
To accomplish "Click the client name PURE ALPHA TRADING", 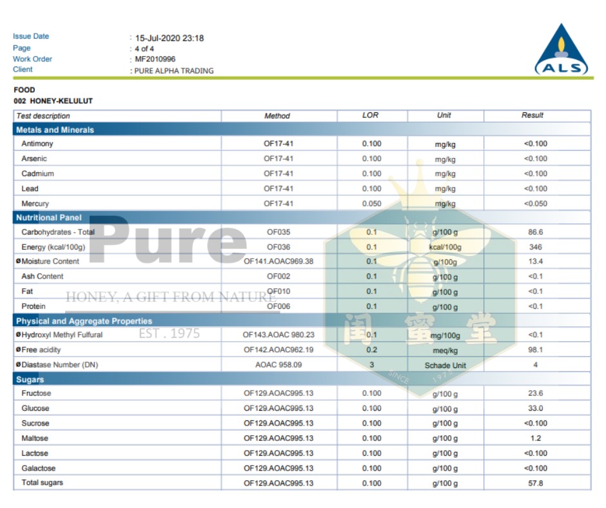I will (x=174, y=71).
